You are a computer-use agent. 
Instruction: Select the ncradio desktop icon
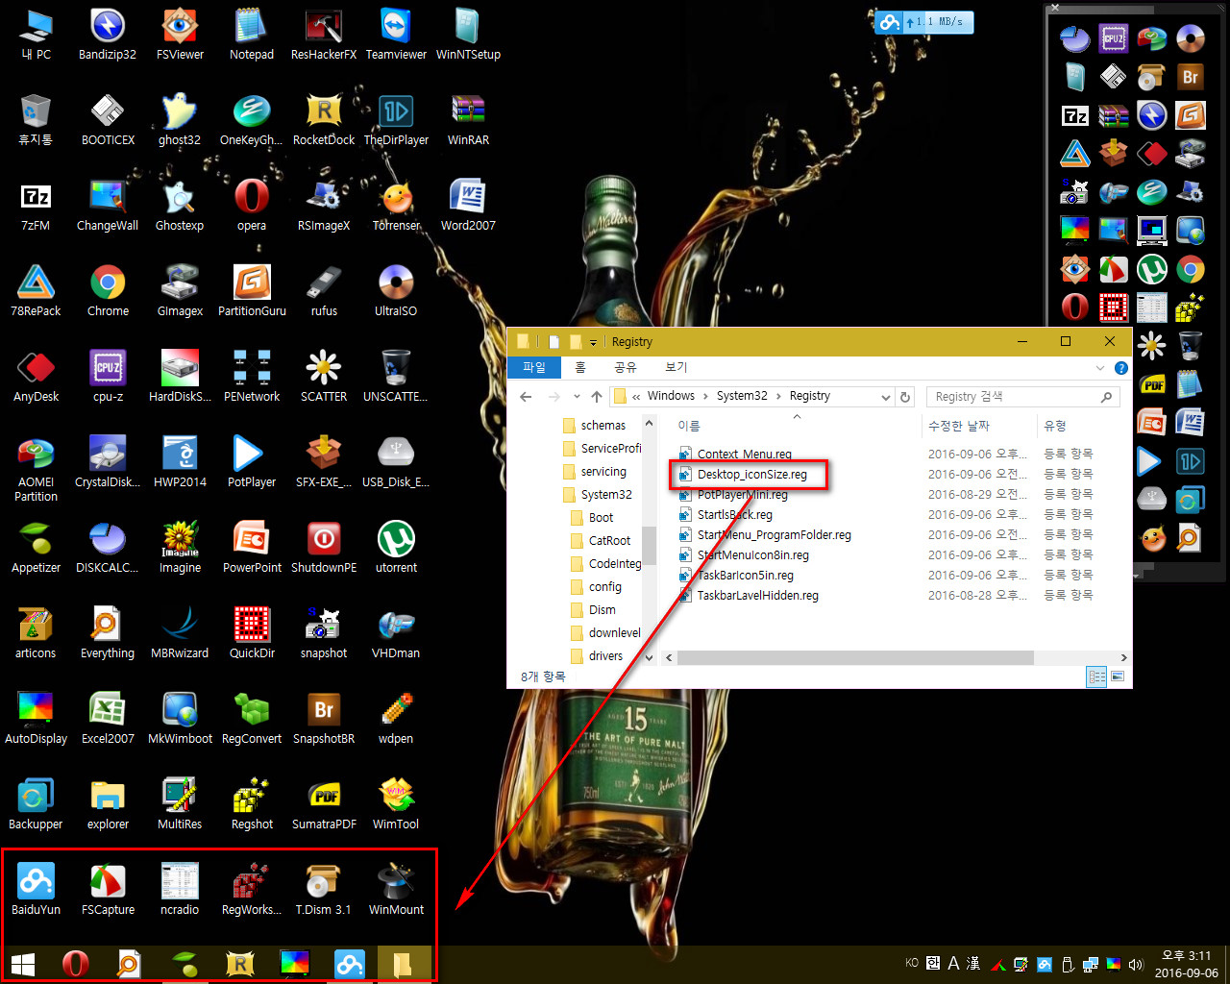180,890
